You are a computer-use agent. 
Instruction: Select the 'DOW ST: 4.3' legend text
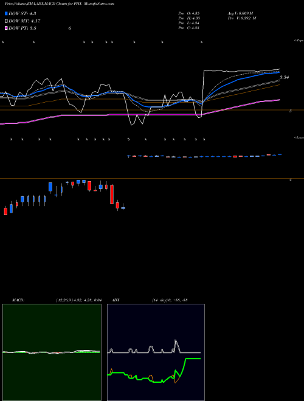point(22,13)
